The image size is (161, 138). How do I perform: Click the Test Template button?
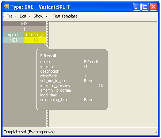point(65,16)
